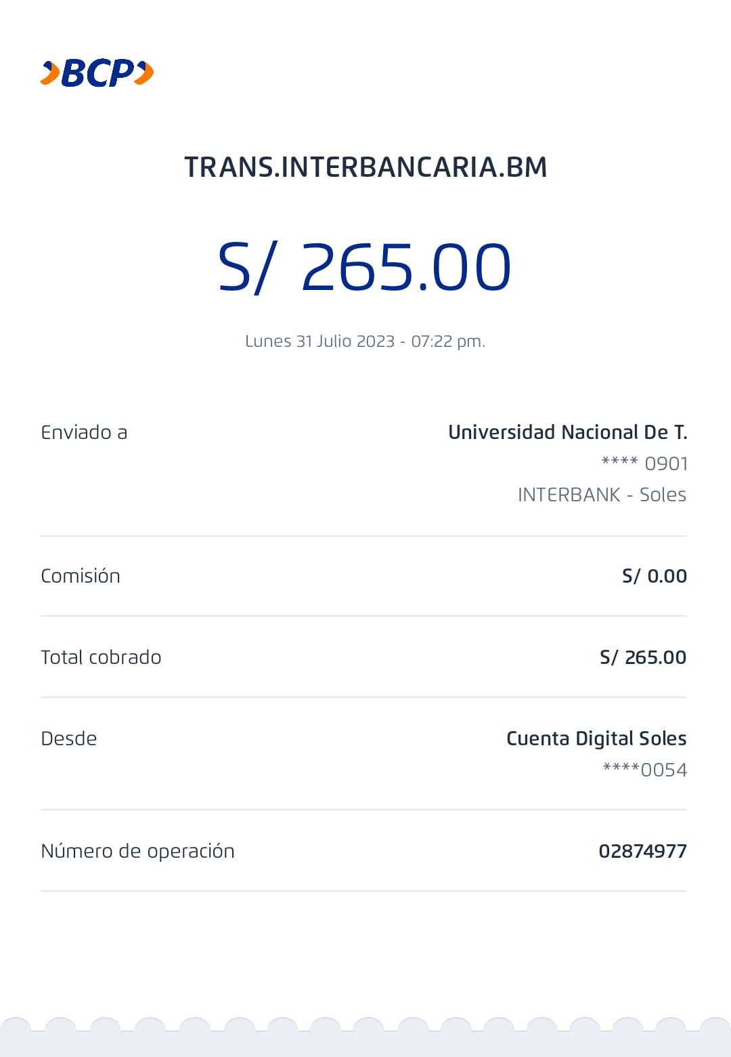Screen dimensions: 731x1057
Task: Click the INTERBANK - Soles text
Action: (x=602, y=495)
